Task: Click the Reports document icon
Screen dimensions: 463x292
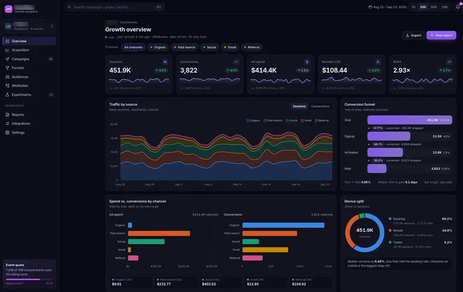Action: (x=8, y=114)
